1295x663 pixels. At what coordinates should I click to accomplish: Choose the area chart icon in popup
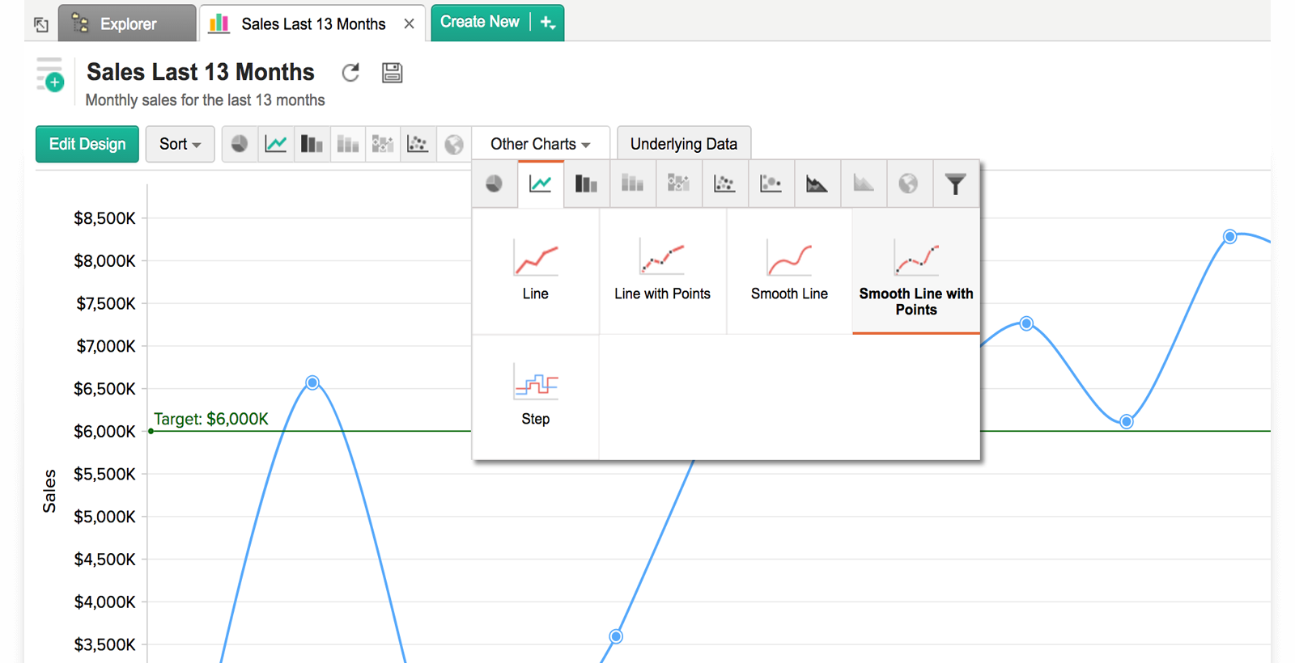pyautogui.click(x=817, y=184)
